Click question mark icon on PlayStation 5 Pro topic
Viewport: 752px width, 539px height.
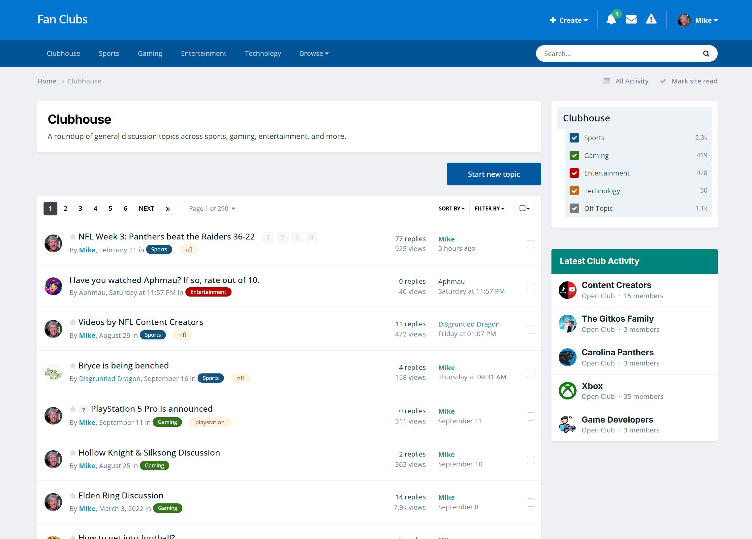tap(83, 410)
